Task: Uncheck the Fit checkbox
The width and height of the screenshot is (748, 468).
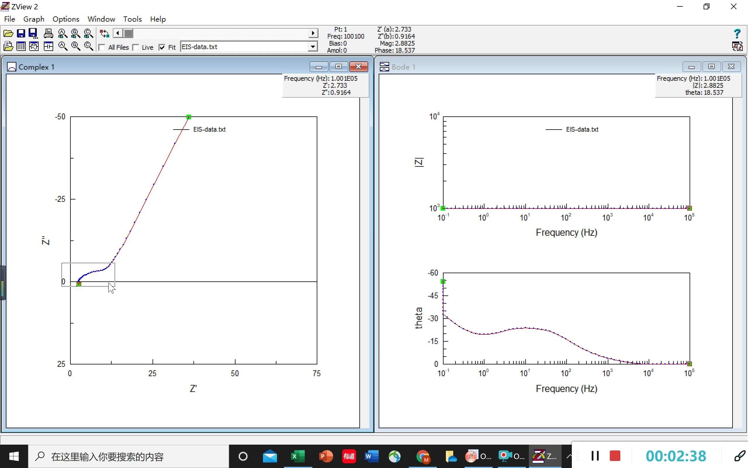Action: pos(162,47)
